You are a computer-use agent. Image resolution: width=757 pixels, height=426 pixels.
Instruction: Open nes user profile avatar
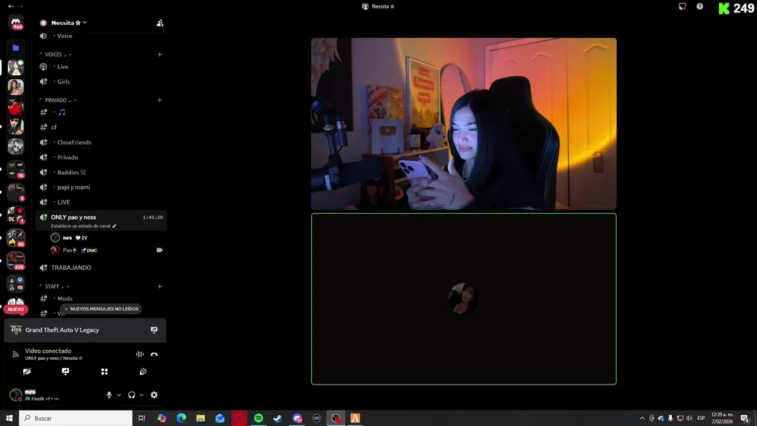(x=15, y=395)
